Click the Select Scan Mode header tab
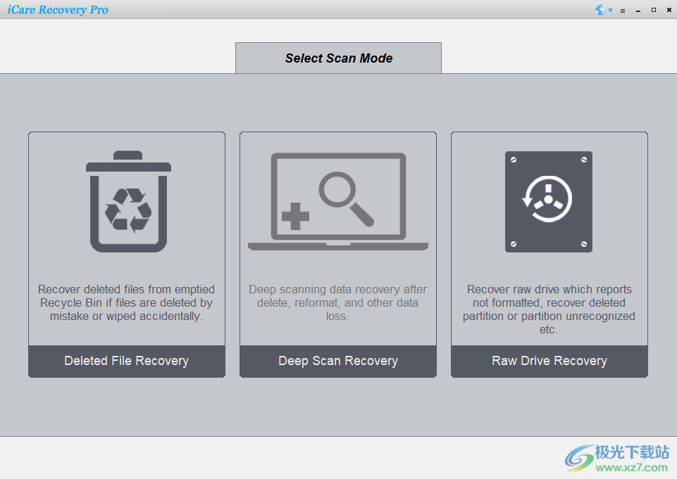The image size is (677, 479). click(338, 58)
